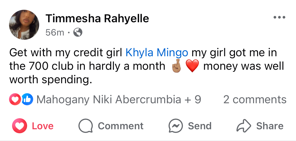
Task: Open the 2 comments link
Action: tap(255, 99)
